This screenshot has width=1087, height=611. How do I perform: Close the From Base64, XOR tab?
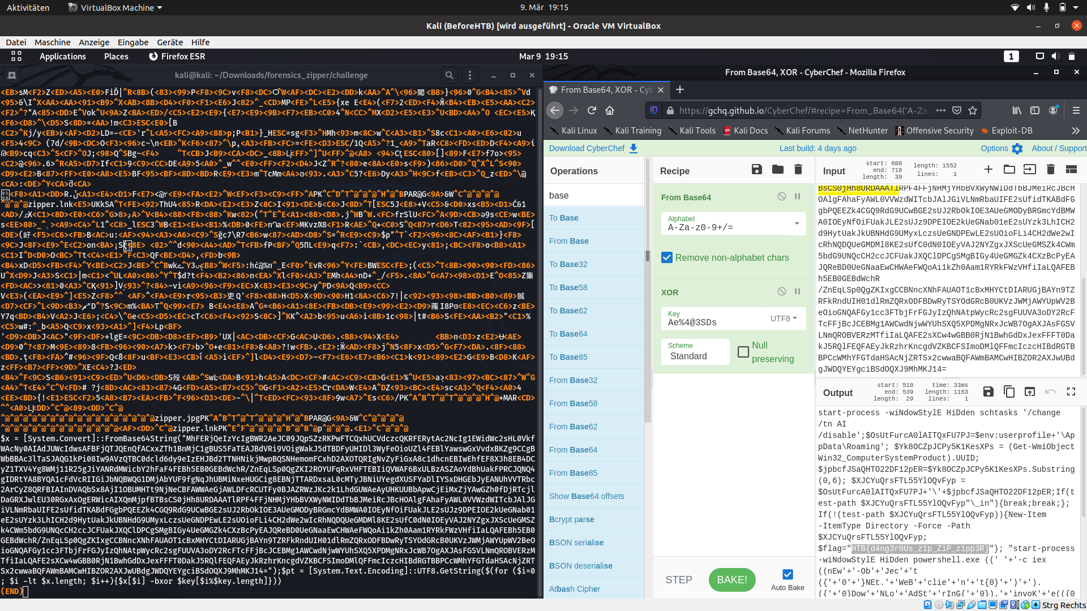[x=661, y=90]
